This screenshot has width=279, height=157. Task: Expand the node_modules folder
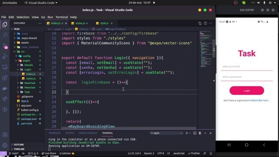[x=14, y=47]
